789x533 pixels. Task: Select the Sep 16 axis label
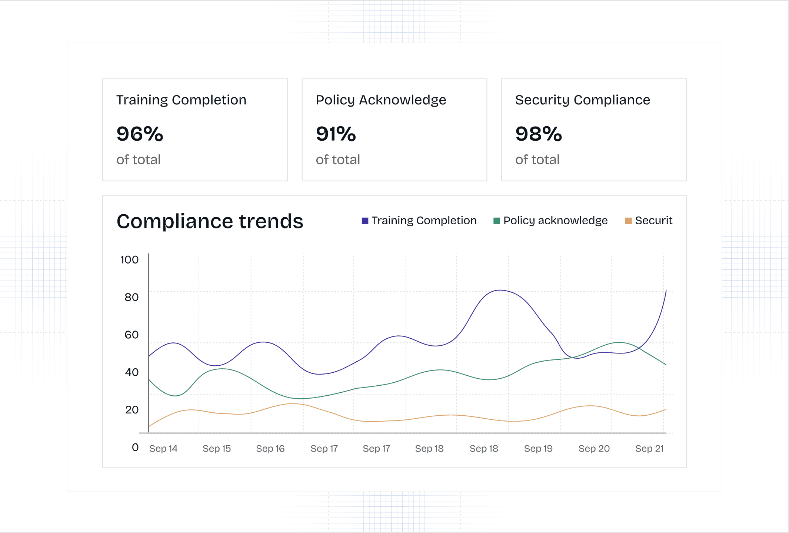point(270,449)
